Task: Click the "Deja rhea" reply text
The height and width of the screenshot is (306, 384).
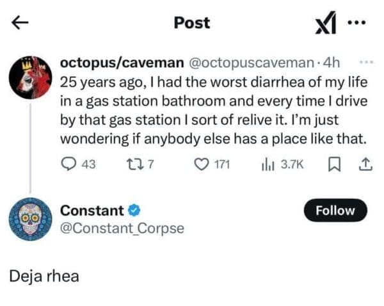Action: click(44, 277)
